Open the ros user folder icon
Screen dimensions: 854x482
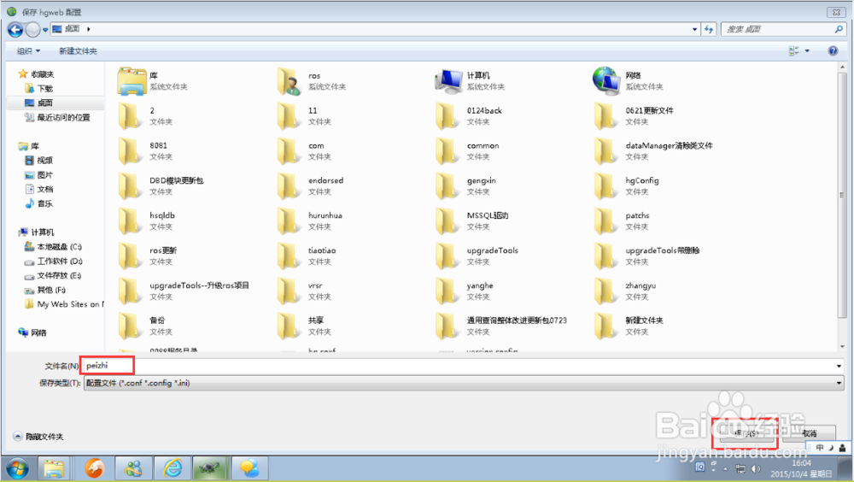coord(290,80)
